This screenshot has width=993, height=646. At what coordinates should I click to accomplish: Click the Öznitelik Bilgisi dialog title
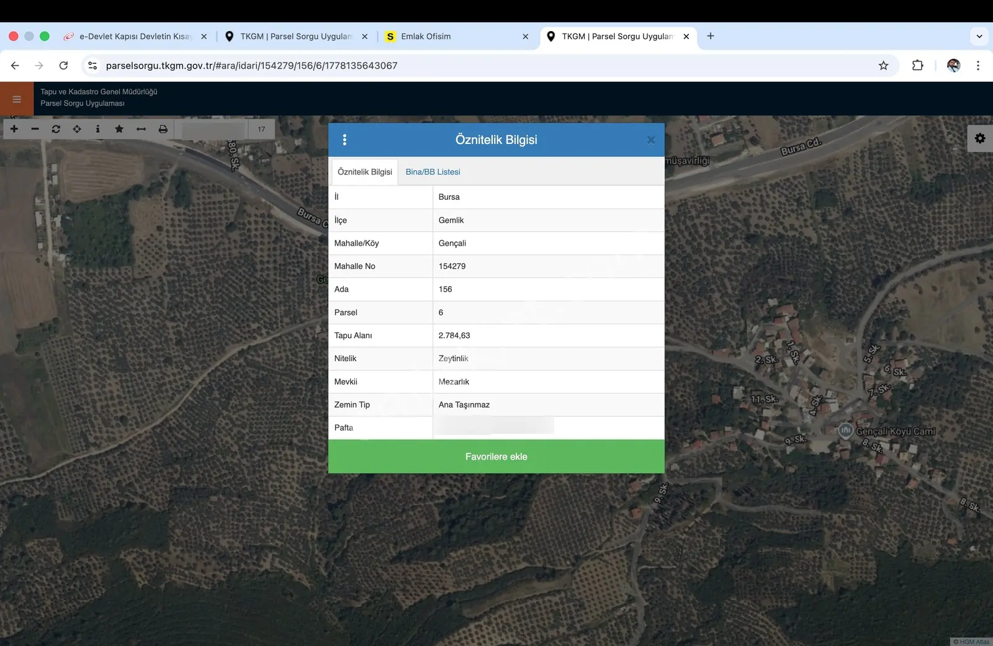tap(496, 140)
